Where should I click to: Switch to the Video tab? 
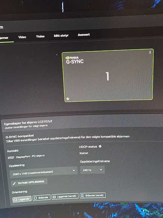point(22,37)
